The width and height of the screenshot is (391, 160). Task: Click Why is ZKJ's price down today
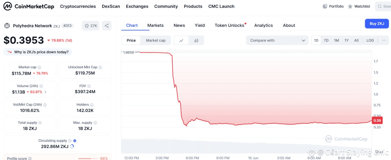pyautogui.click(x=38, y=52)
